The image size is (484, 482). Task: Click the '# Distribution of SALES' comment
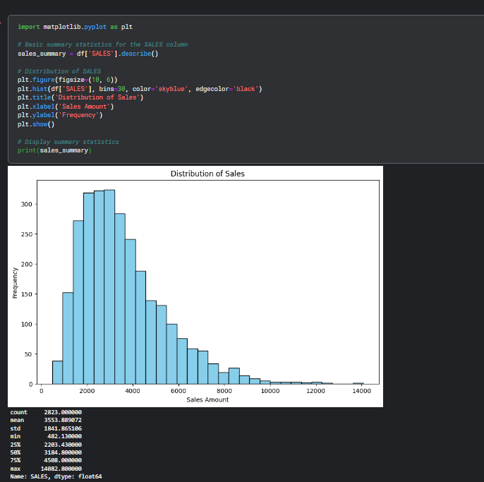click(59, 71)
